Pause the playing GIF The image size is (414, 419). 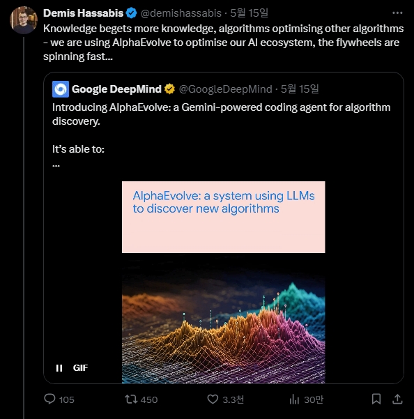(x=59, y=368)
